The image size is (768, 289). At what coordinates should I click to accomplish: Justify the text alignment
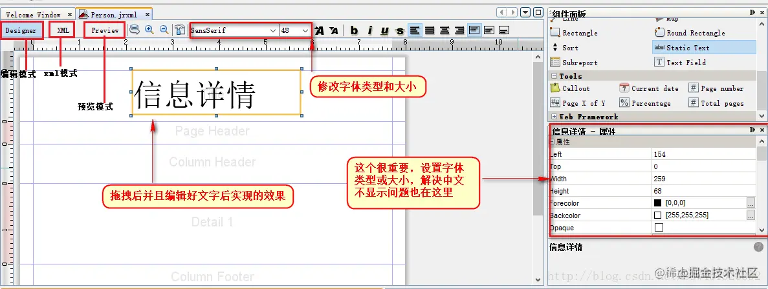pyautogui.click(x=430, y=30)
